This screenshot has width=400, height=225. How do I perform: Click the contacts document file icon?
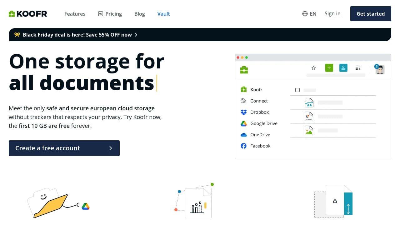(309, 102)
